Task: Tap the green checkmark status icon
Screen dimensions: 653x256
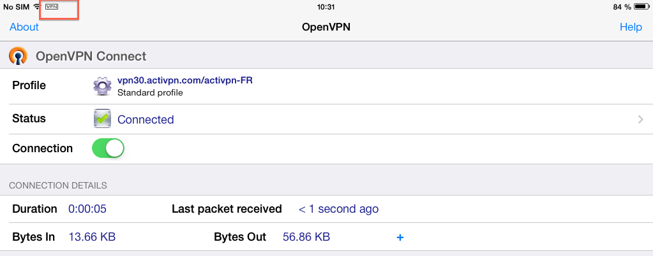Action: tap(102, 119)
